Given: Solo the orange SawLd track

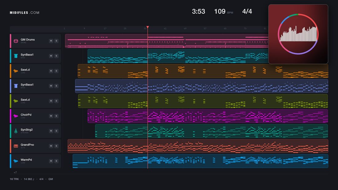Looking at the screenshot, I should point(56,71).
